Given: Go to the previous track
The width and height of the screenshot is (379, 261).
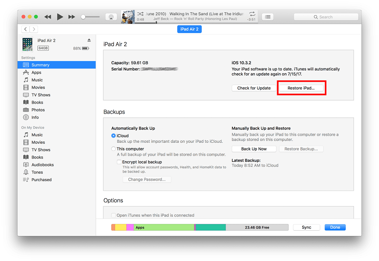Looking at the screenshot, I should point(48,17).
